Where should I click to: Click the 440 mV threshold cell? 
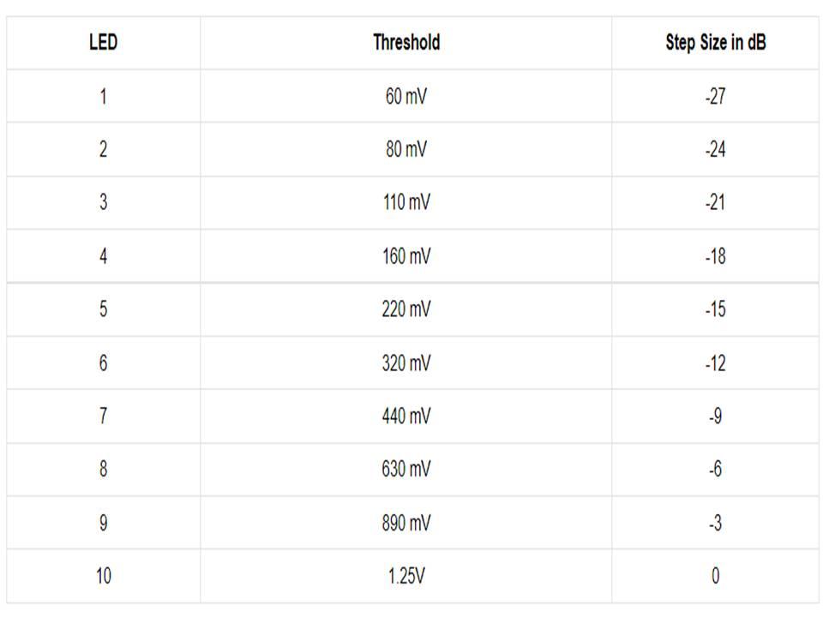[x=406, y=416]
